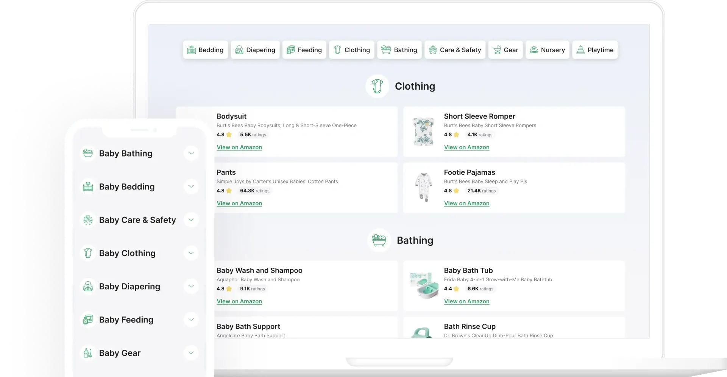This screenshot has width=727, height=377.
Task: Click the star rating icon for Footie Pajamas
Action: (456, 191)
